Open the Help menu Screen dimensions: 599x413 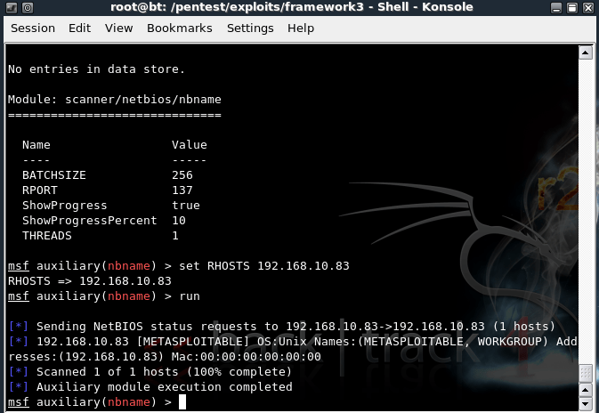[301, 28]
